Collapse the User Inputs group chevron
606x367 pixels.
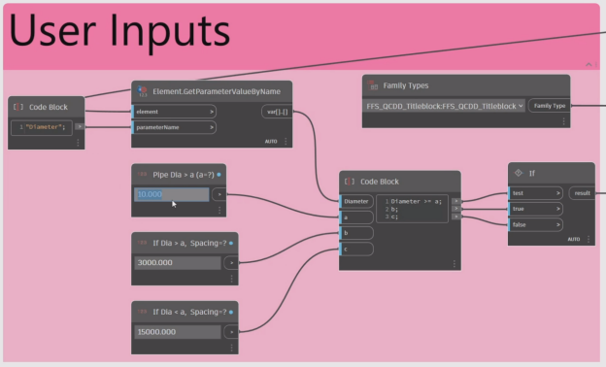click(589, 64)
